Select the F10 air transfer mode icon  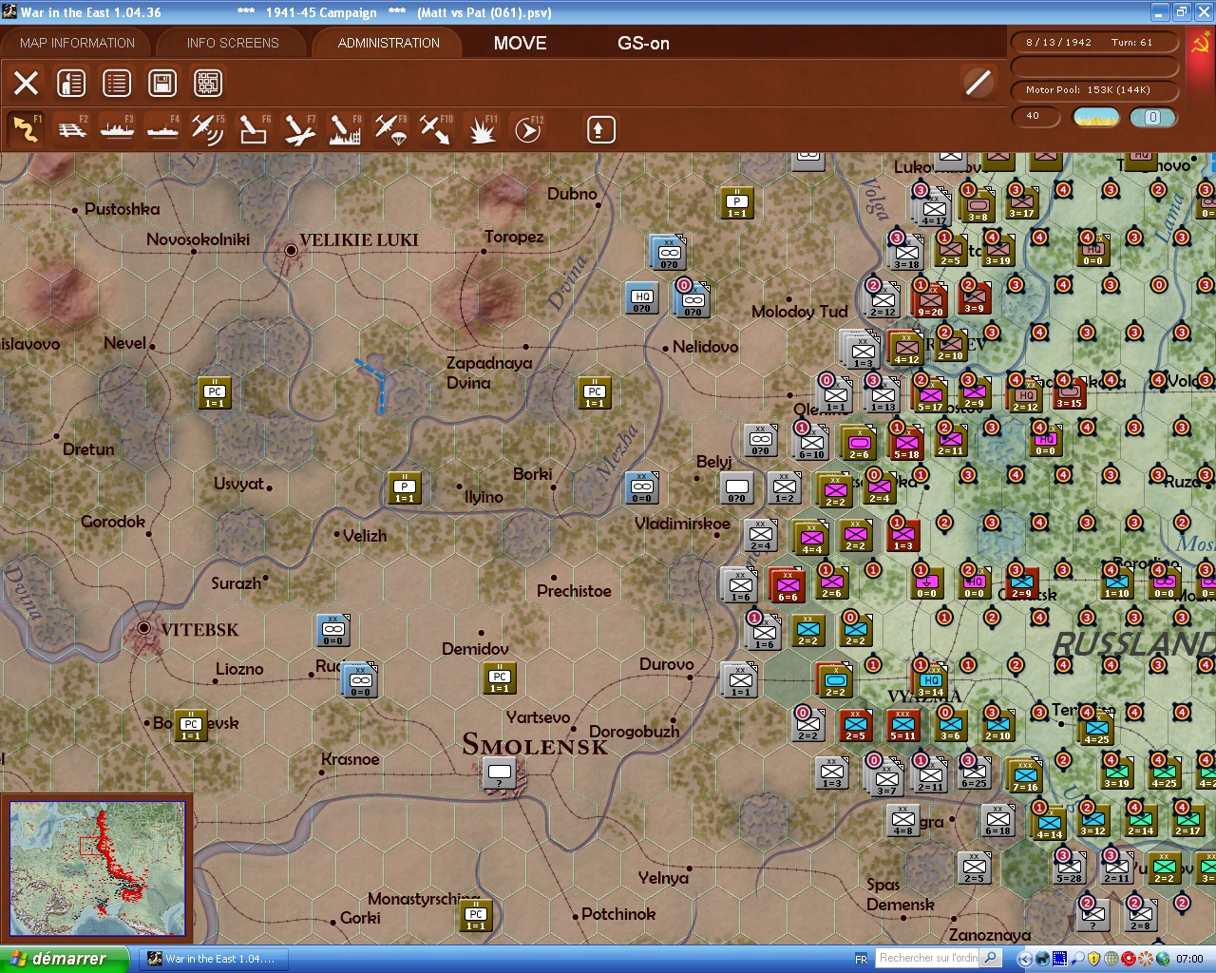pos(436,128)
